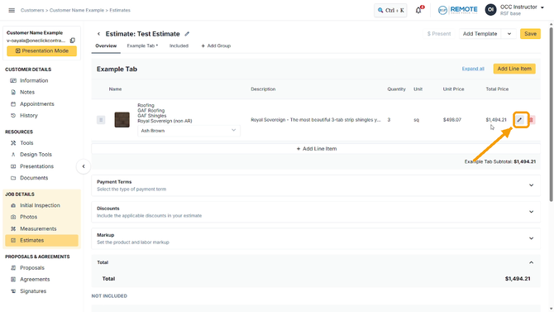Switch to the Example Tab tab
Screen dimensions: 554x312
[x=142, y=46]
